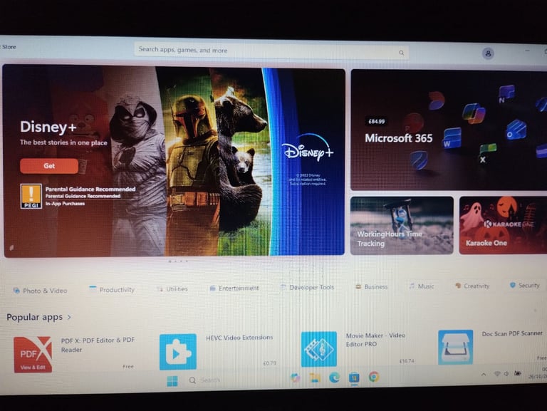
Task: Open File Explorer from the taskbar
Action: [x=315, y=378]
